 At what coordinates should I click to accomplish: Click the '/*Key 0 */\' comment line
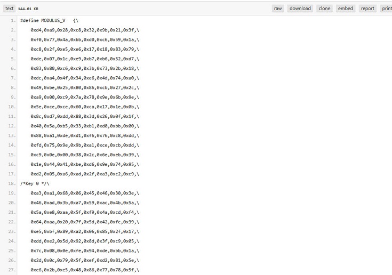(35, 183)
